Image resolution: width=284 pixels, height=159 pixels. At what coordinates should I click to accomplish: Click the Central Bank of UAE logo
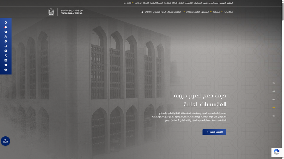pos(66,12)
